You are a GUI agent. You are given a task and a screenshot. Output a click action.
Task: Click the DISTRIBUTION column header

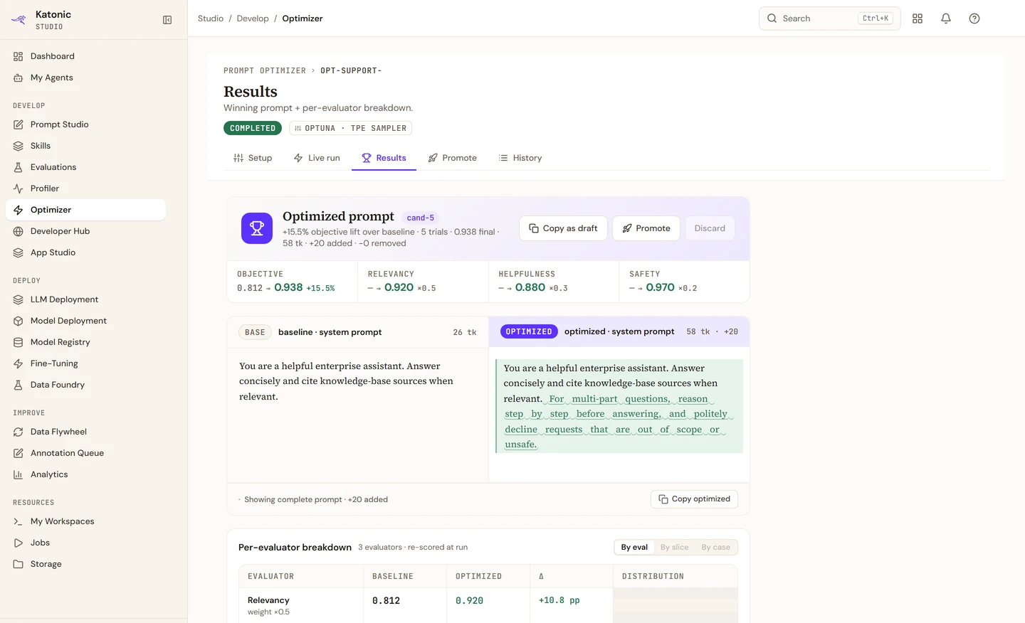(x=653, y=577)
